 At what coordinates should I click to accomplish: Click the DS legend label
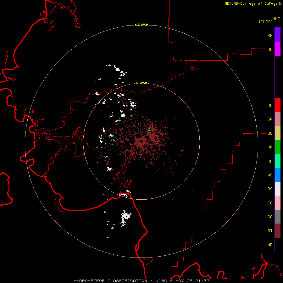click(x=270, y=189)
